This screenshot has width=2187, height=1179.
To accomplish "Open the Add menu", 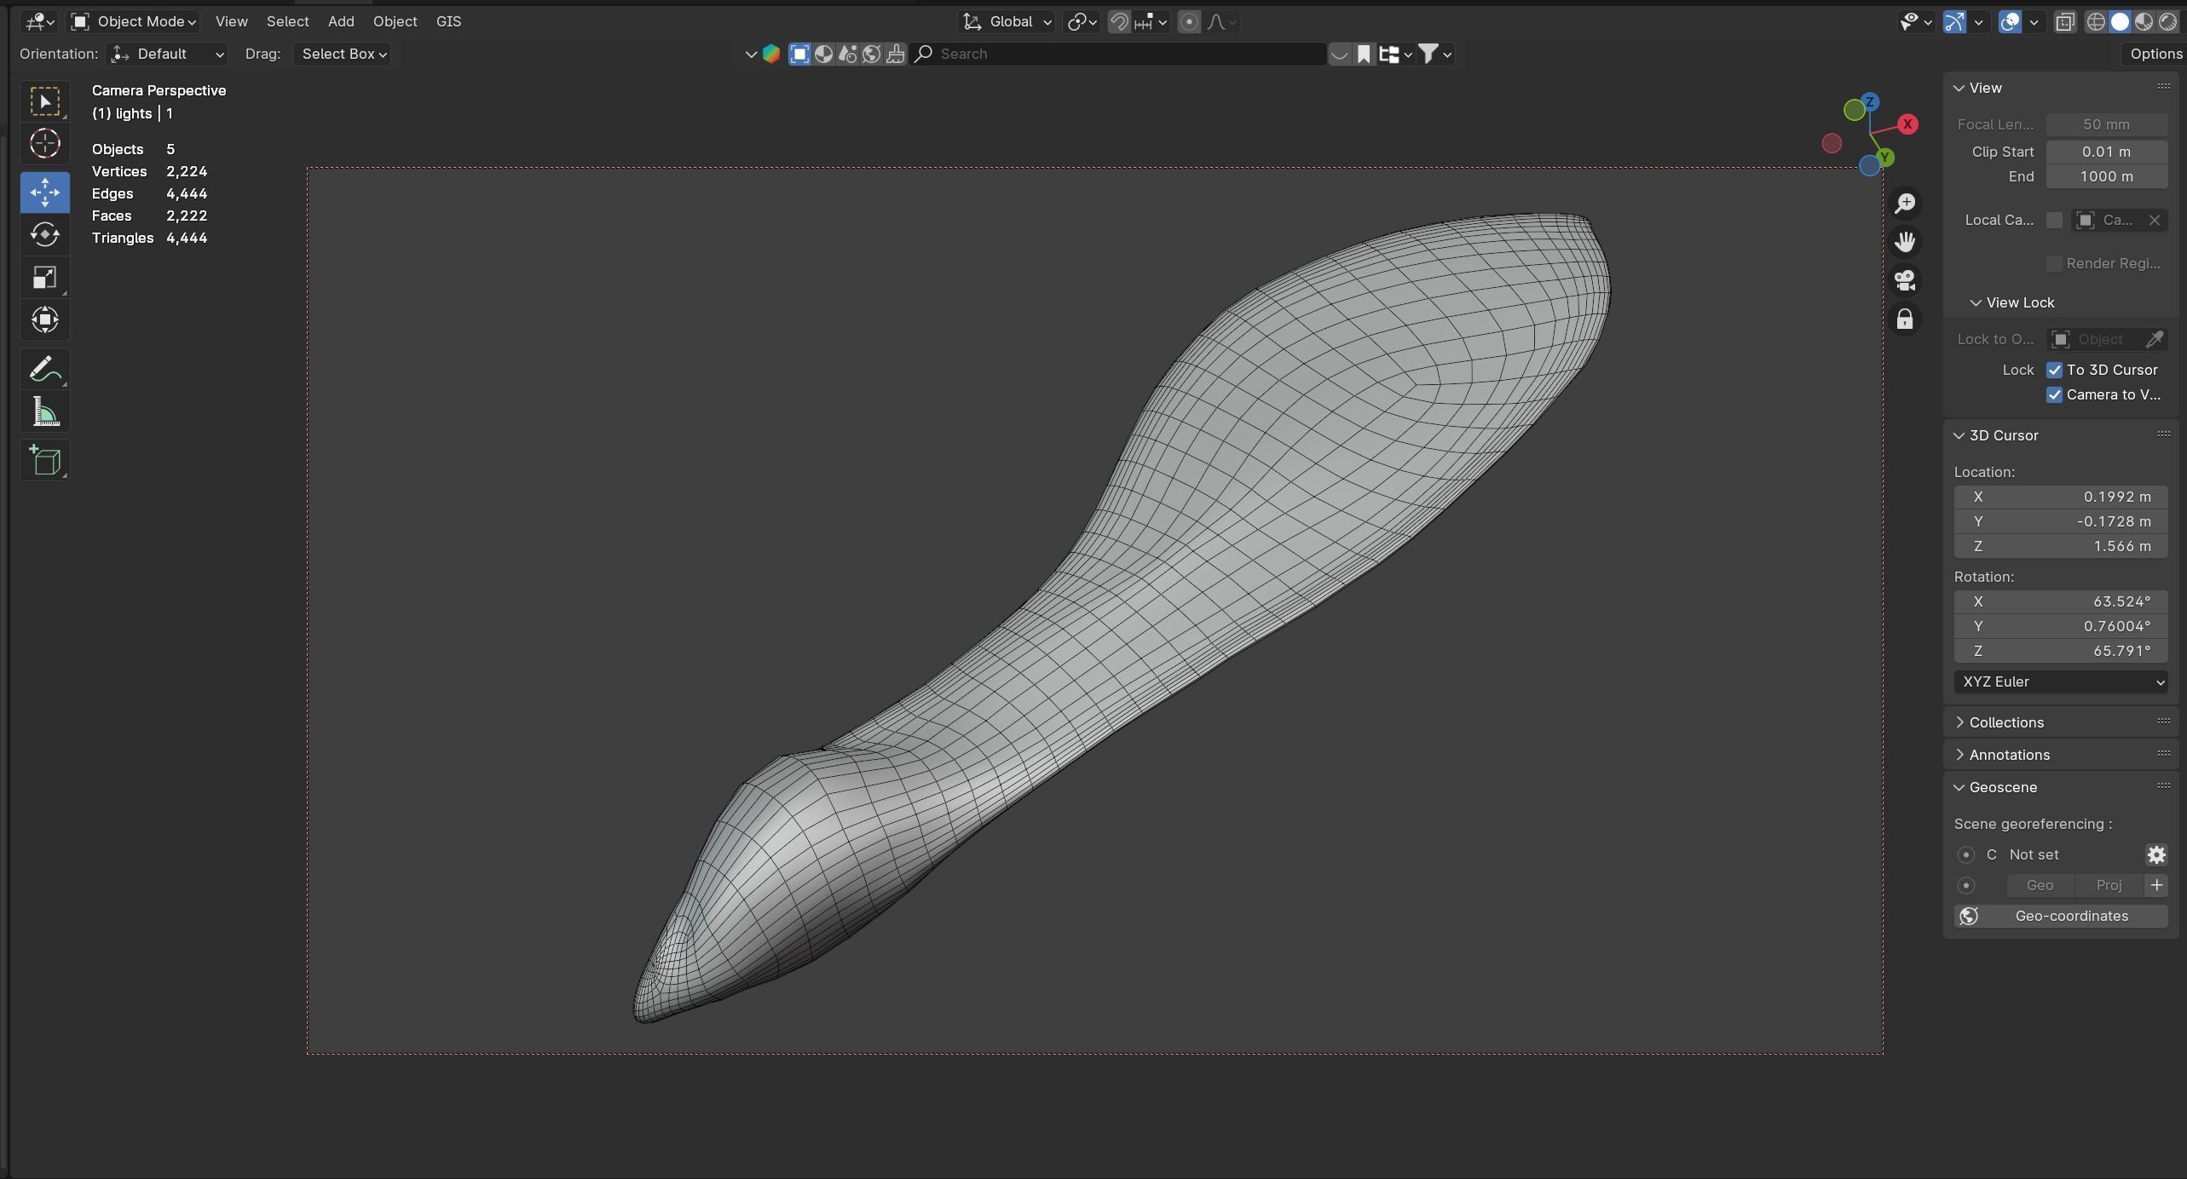I will pos(340,21).
